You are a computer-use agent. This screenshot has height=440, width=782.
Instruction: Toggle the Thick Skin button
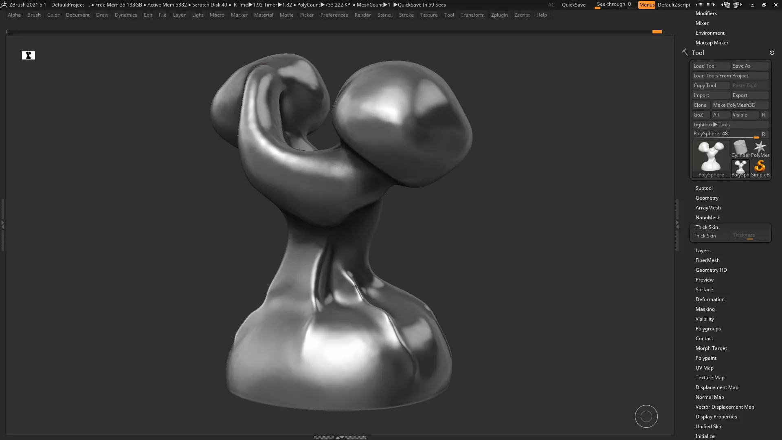[711, 236]
